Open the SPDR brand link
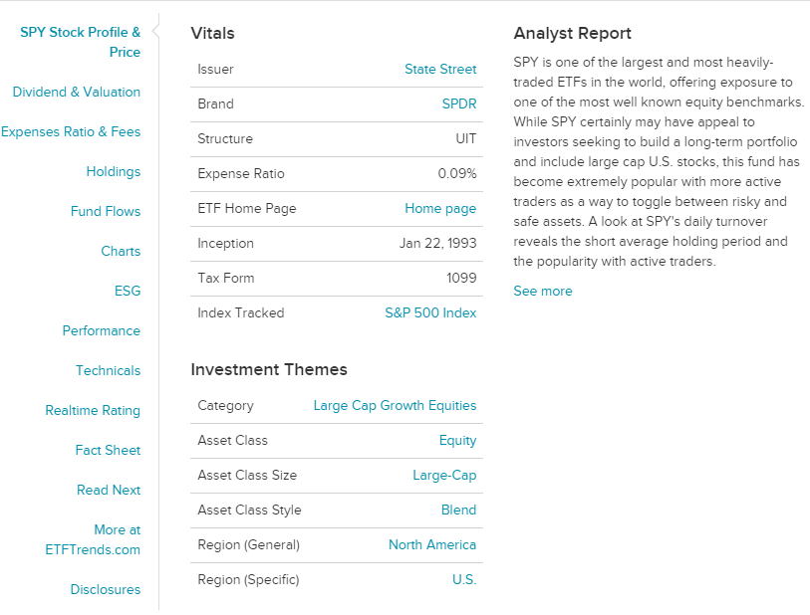Screen dimensions: 810x615 [x=459, y=103]
